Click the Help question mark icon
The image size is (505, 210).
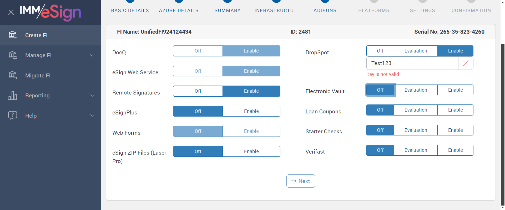(x=12, y=115)
